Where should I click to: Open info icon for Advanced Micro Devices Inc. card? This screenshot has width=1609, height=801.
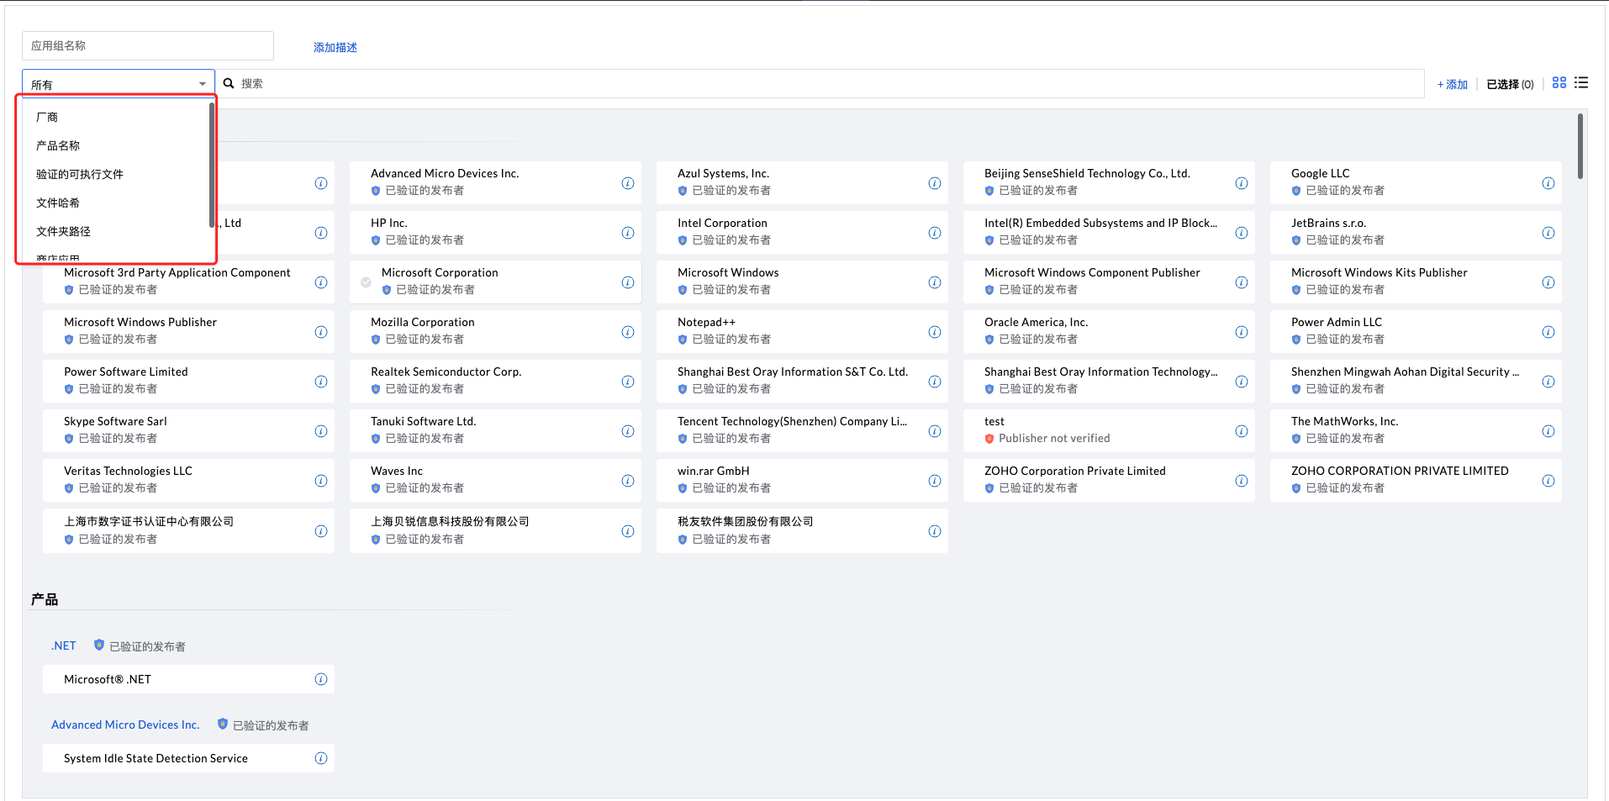point(628,183)
